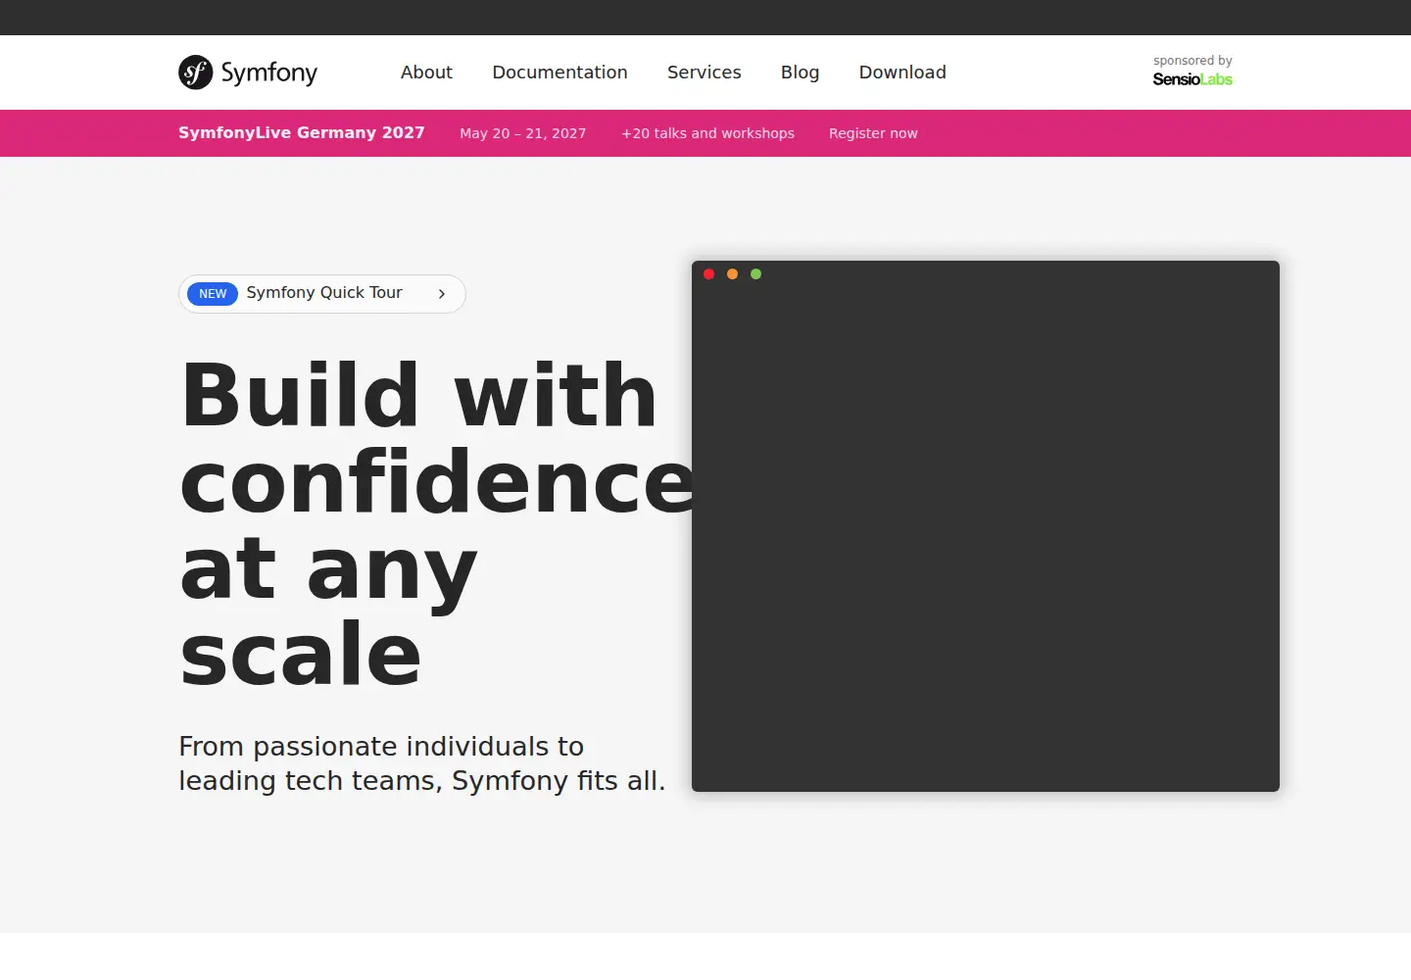This screenshot has height=980, width=1411.
Task: Click the red dot in terminal window
Action: [709, 274]
